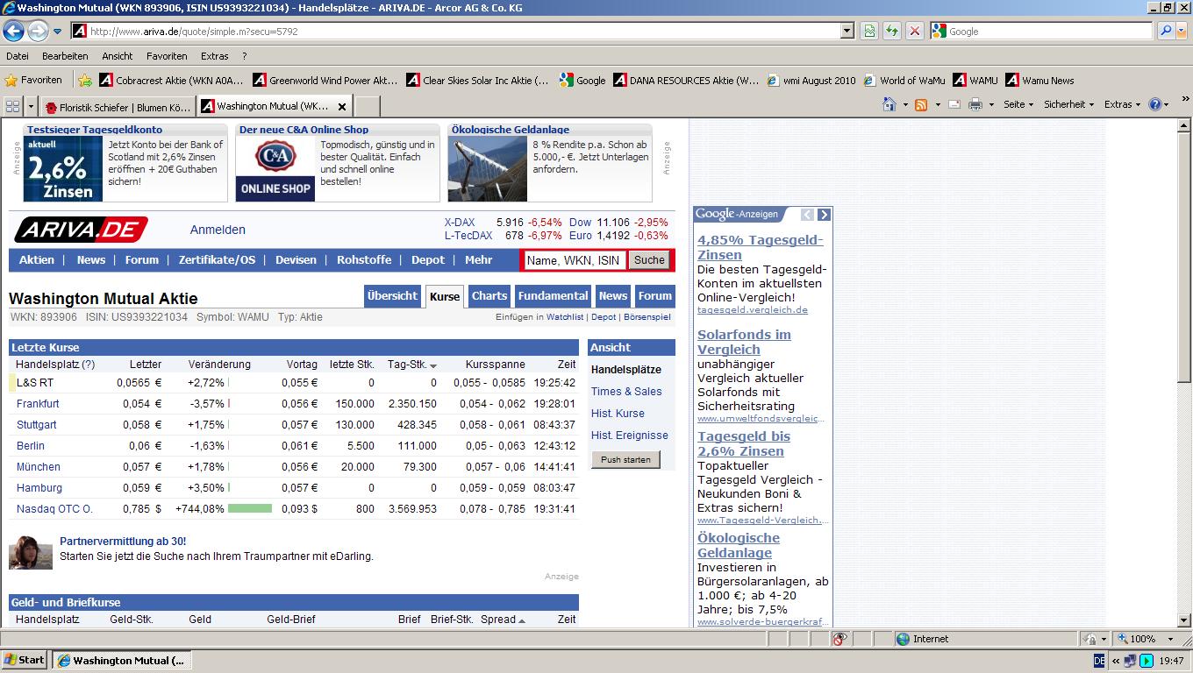Add stock to Watchlist link
Image resolution: width=1193 pixels, height=673 pixels.
565,317
